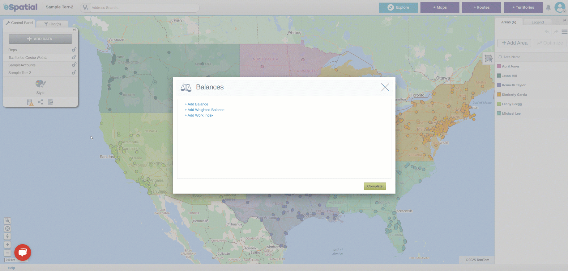
Task: Open the + Territories menu
Action: point(523,7)
